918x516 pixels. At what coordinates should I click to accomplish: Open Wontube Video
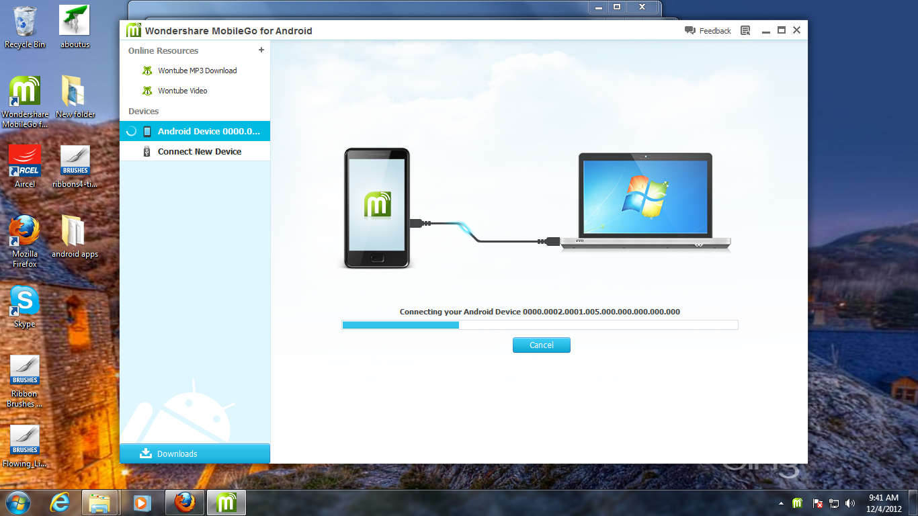181,90
